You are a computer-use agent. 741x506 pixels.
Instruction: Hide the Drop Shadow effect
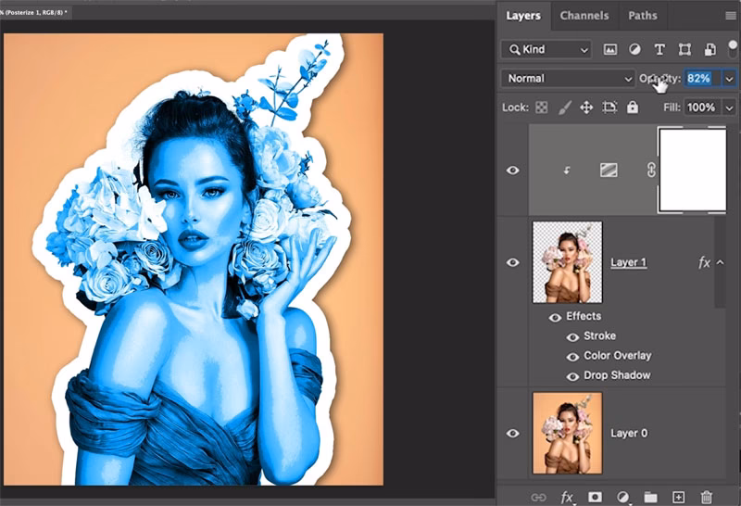coord(572,375)
